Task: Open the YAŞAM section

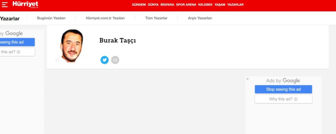Action: [220, 5]
